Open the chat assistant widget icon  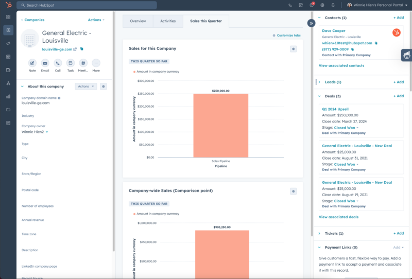[x=406, y=55]
